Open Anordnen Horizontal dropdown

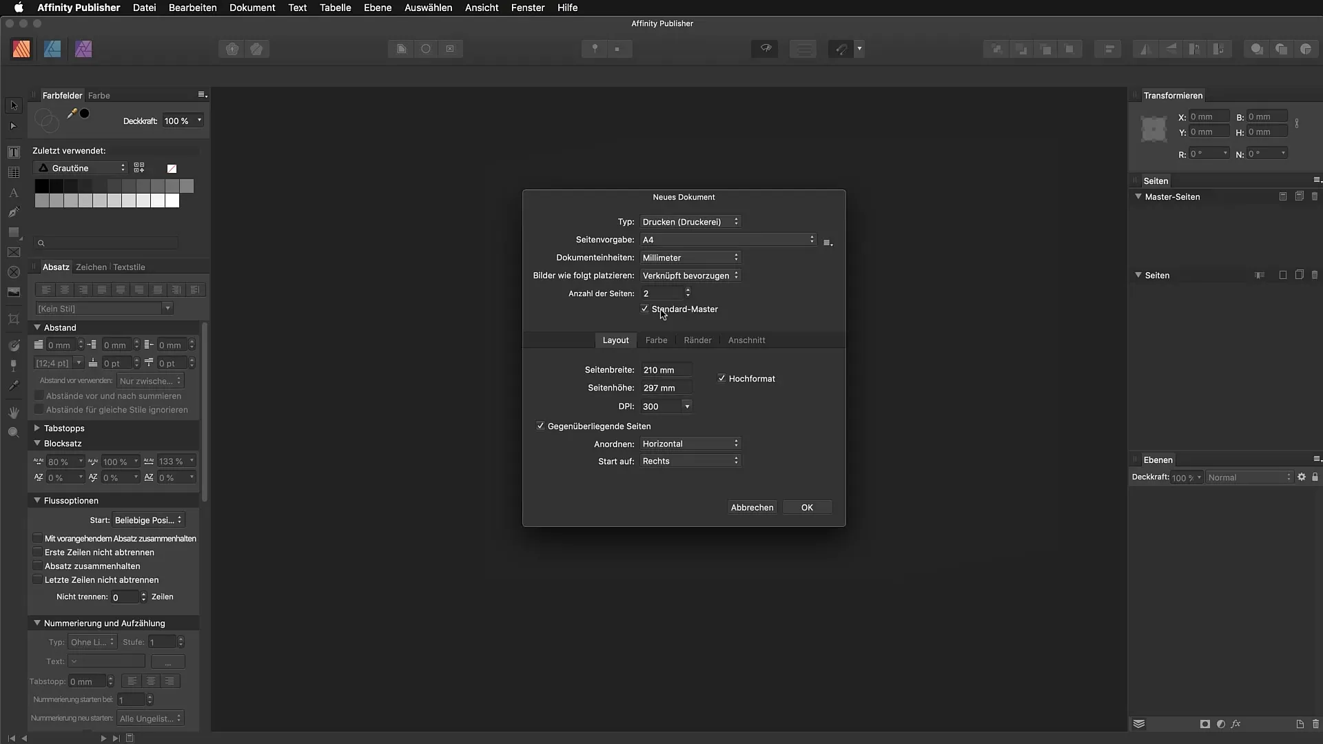tap(690, 443)
